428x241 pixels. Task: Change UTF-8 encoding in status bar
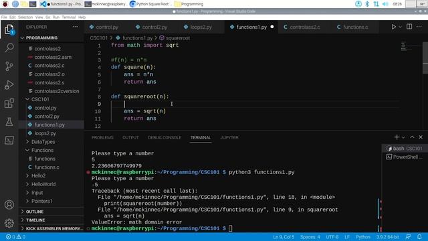tap(332, 237)
